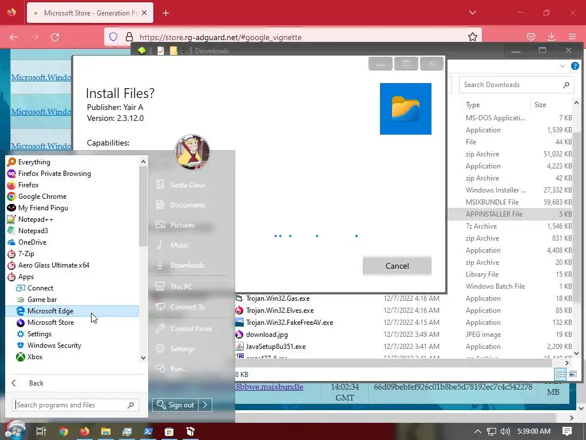Open This PC from start menu
The width and height of the screenshot is (586, 440).
181,286
